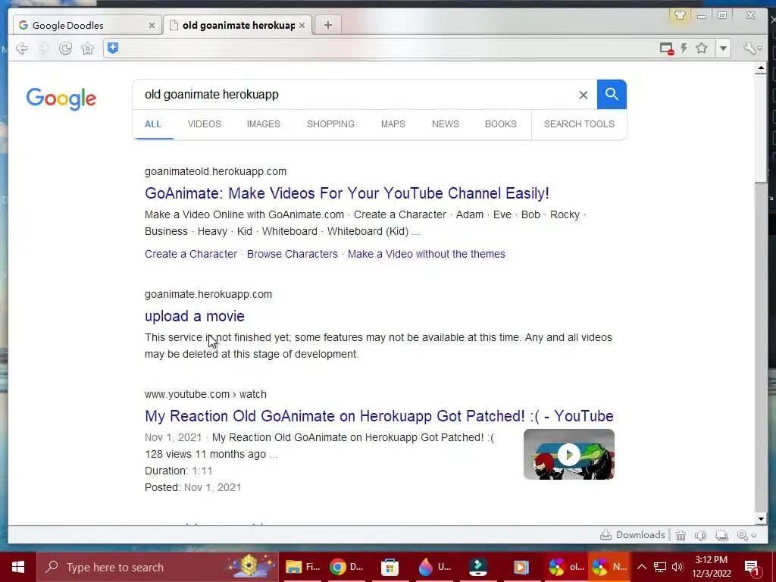Click the status bar screen-window icon
The width and height of the screenshot is (776, 582).
click(x=721, y=535)
